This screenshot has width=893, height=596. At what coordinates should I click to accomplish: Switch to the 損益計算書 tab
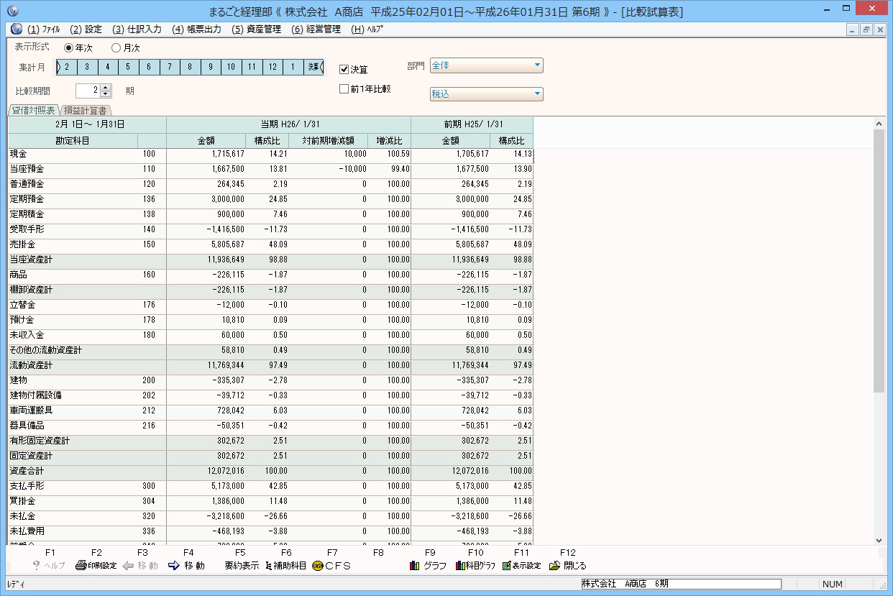click(86, 111)
